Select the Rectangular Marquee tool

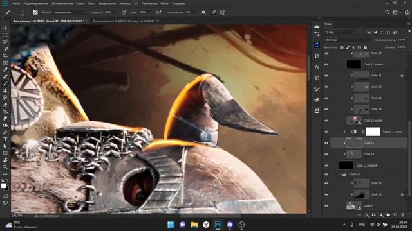coord(5,35)
